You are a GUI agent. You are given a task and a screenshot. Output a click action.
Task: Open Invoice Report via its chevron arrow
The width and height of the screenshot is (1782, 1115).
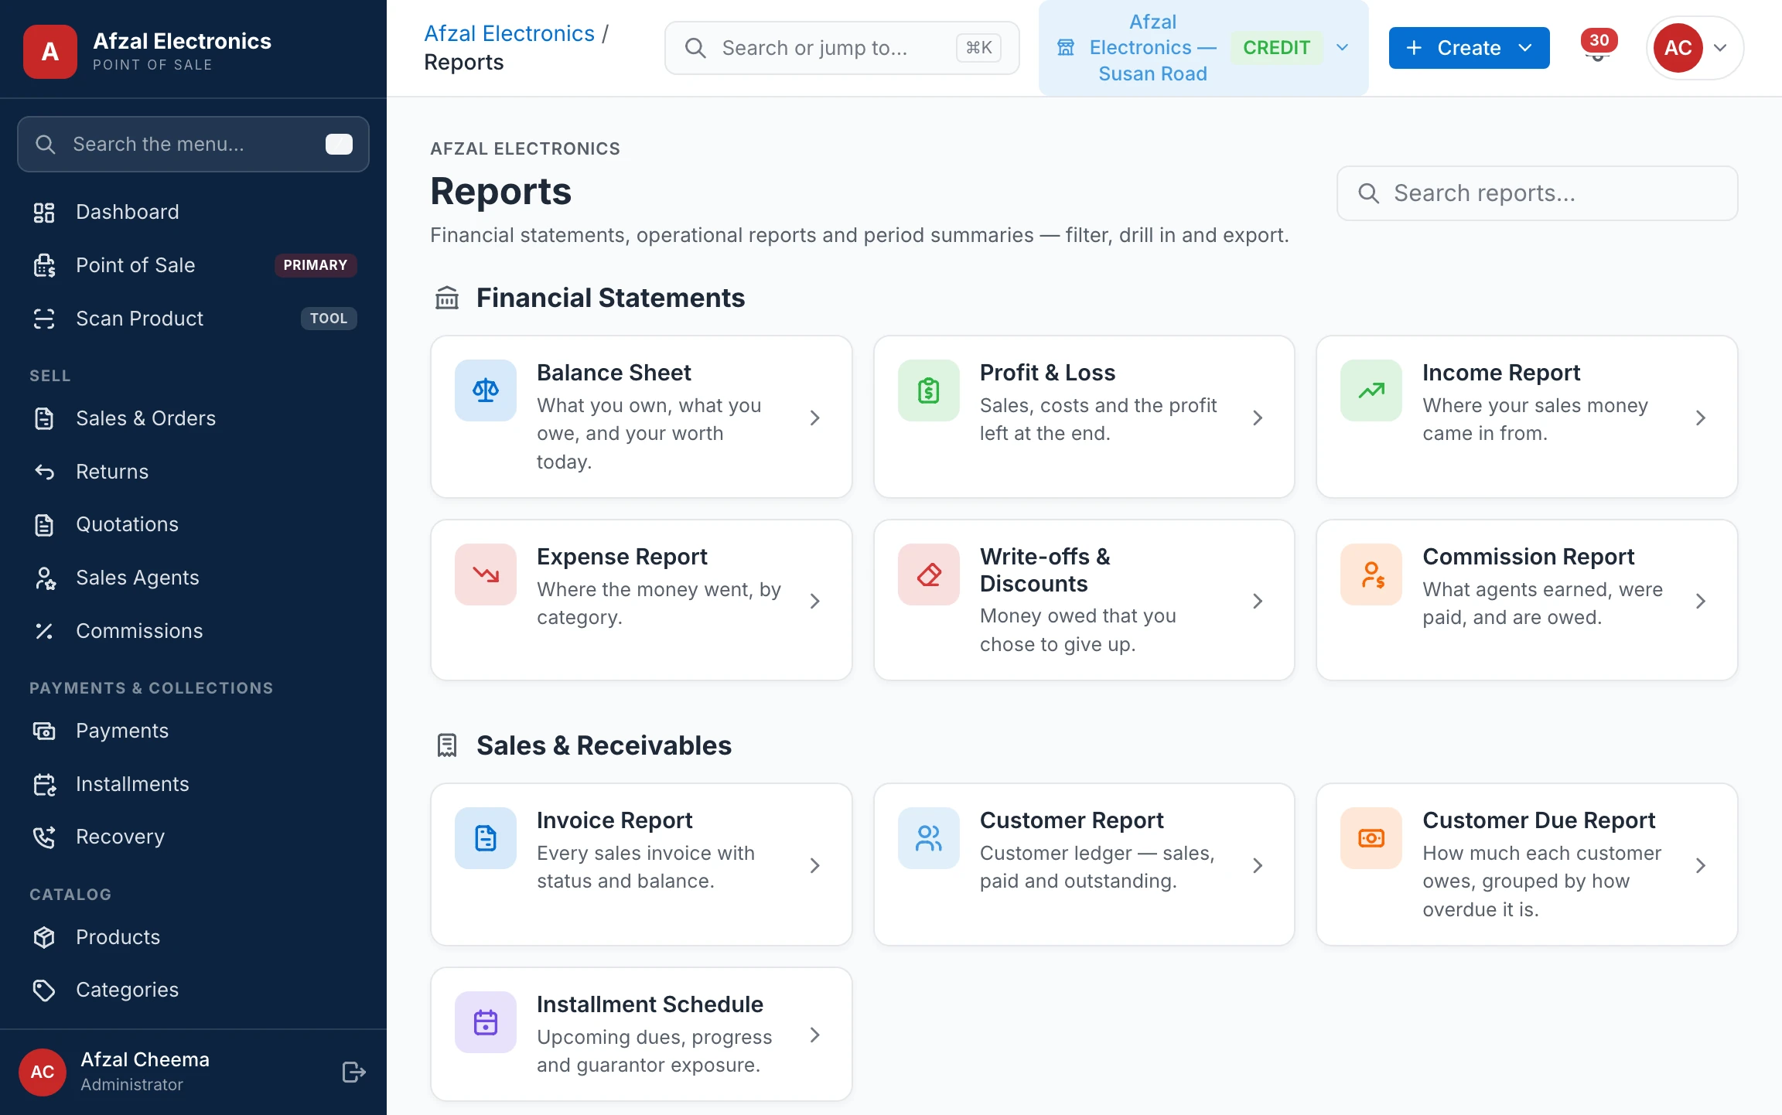(x=814, y=865)
